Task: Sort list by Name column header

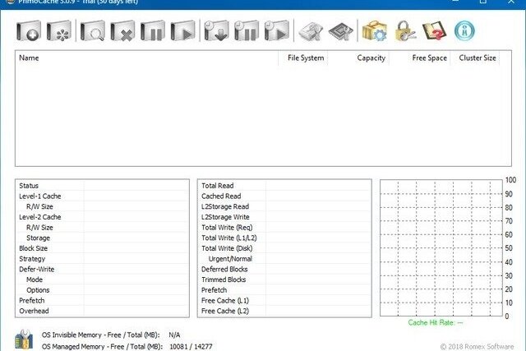Action: tap(146, 58)
